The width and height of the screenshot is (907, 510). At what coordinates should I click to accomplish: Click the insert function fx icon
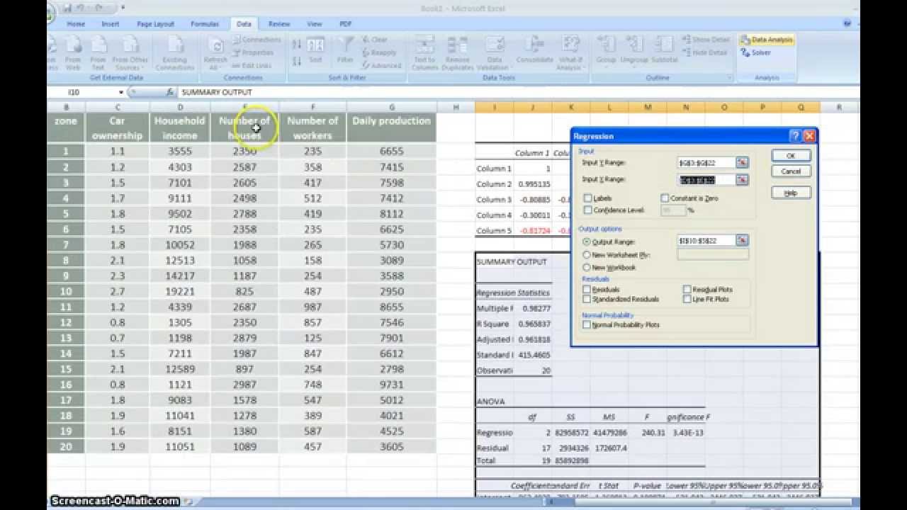tap(170, 92)
